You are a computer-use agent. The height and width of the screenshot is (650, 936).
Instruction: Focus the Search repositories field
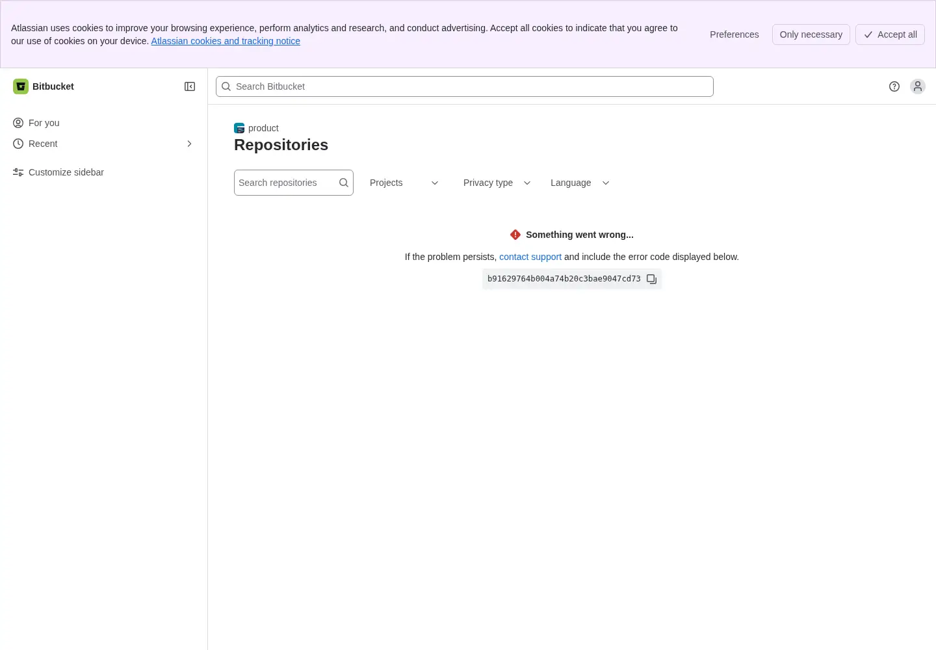coord(294,183)
